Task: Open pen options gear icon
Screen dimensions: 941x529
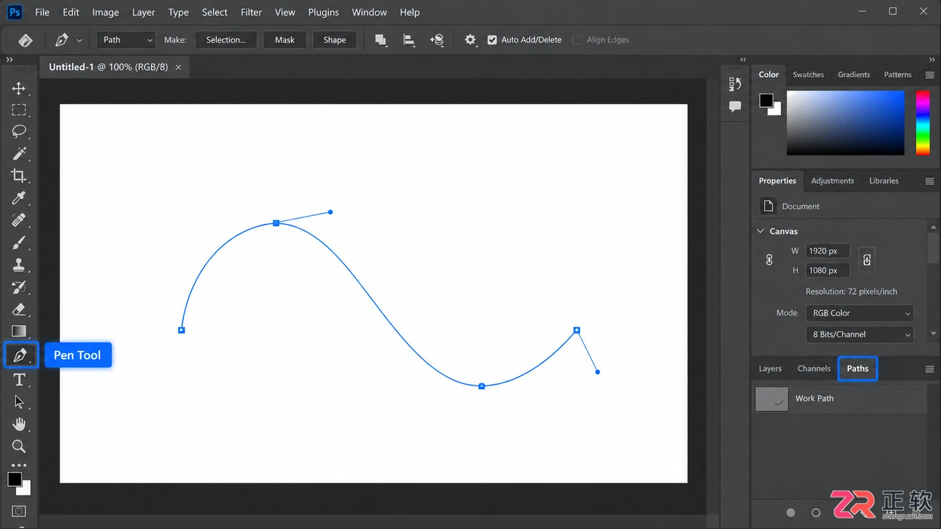Action: coord(470,40)
